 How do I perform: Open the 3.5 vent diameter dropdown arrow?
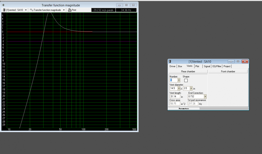click(x=191, y=88)
